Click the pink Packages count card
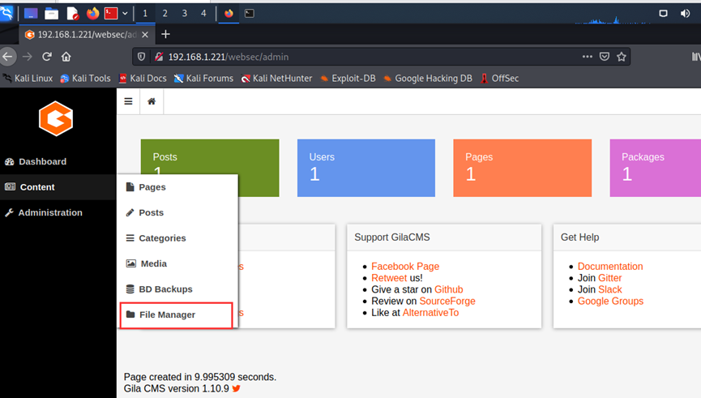The width and height of the screenshot is (701, 398). pyautogui.click(x=656, y=168)
